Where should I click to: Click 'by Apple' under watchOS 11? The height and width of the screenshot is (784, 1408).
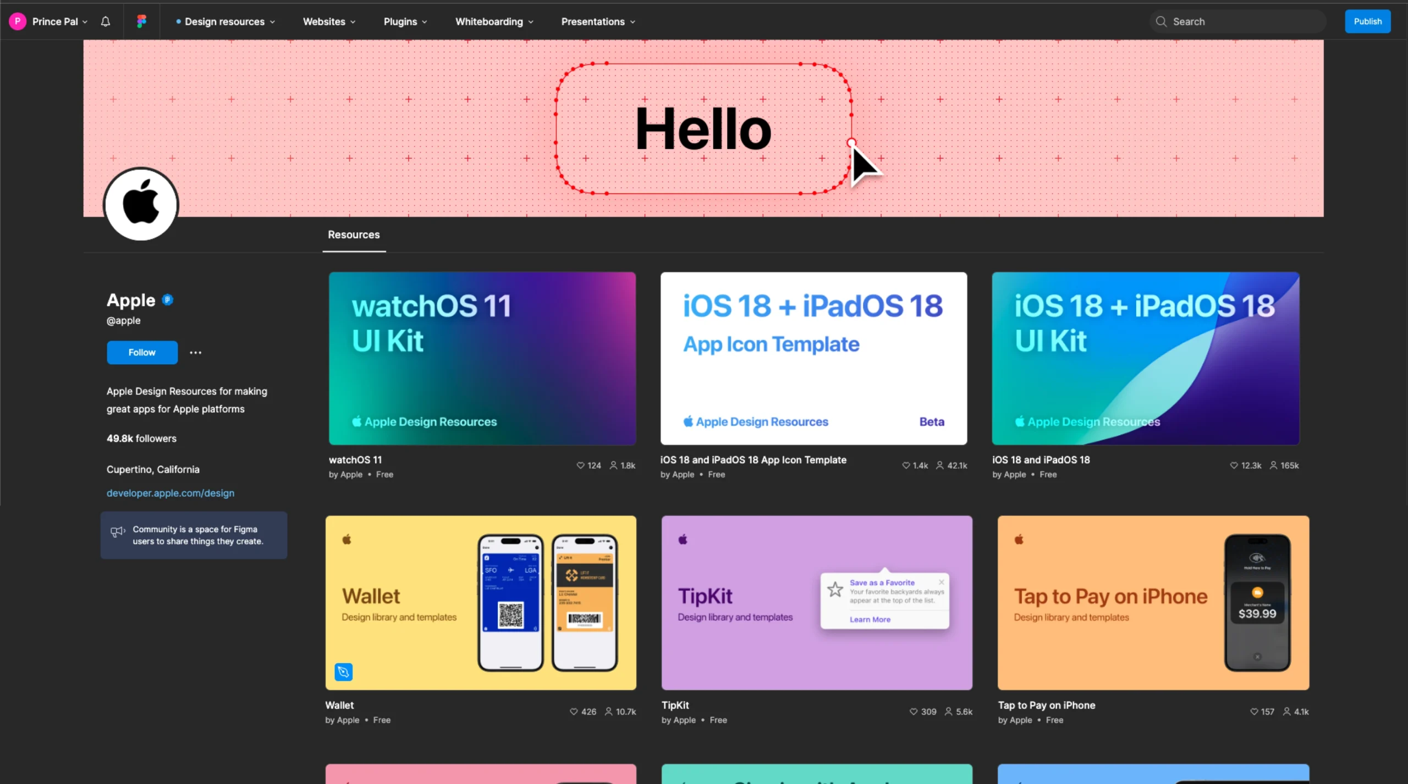pyautogui.click(x=345, y=474)
